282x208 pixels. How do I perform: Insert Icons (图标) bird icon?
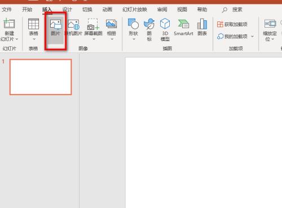149,24
